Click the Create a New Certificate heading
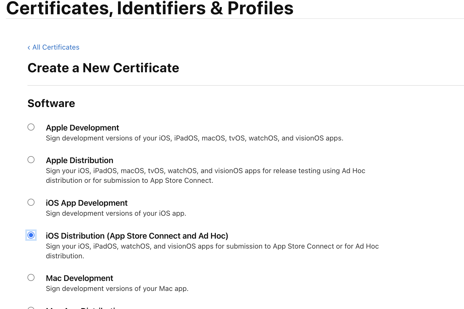 click(103, 68)
